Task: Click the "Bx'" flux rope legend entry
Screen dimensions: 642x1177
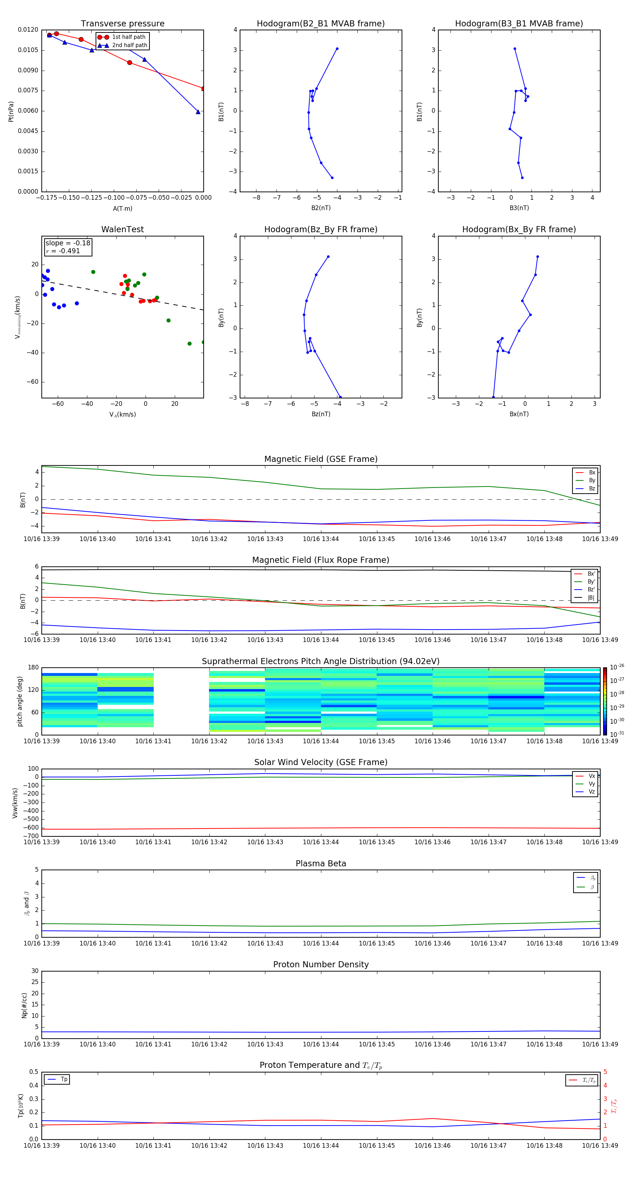Action: (x=585, y=574)
